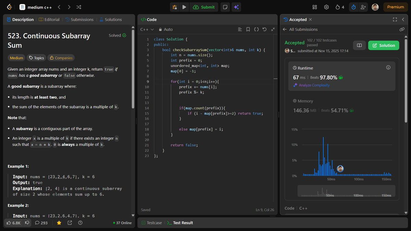Viewport: 411px width, 231px height.
Task: Click the invite user icon
Action: tap(363, 7)
